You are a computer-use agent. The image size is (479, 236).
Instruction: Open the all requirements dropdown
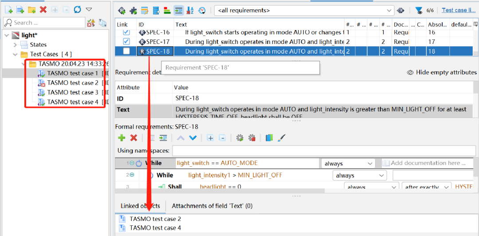[304, 10]
